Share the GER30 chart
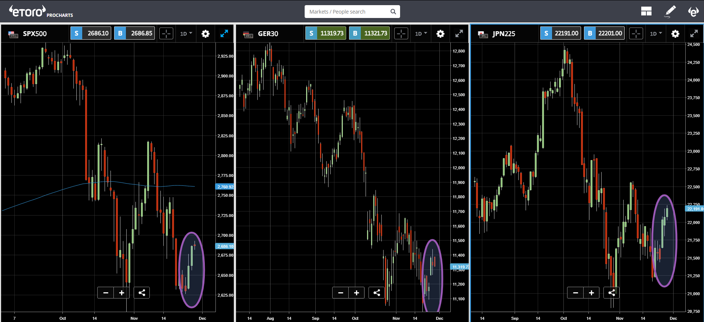 (377, 293)
